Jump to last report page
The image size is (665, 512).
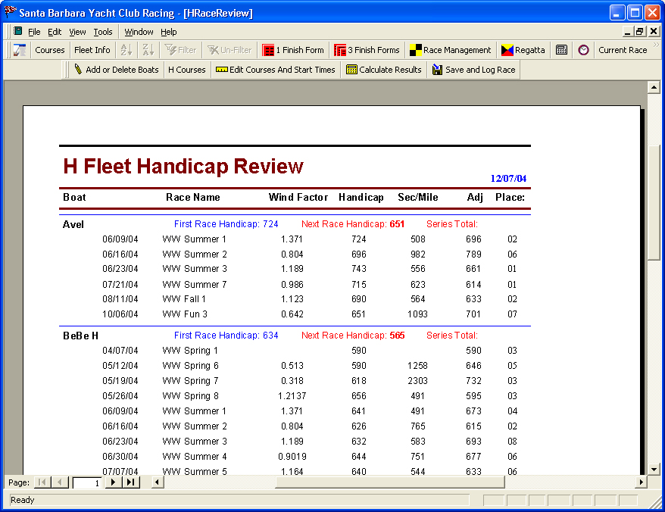pos(130,482)
